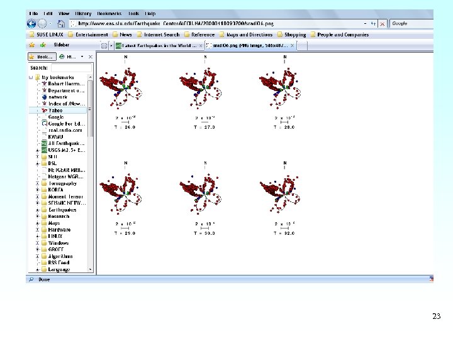Open People and Companies bookmark folder

point(340,35)
